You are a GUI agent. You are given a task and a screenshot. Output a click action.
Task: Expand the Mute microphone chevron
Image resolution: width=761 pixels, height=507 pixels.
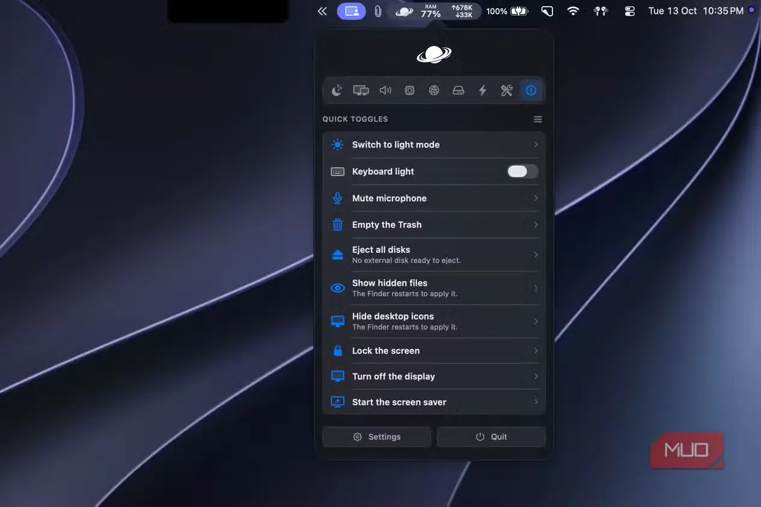tap(536, 198)
